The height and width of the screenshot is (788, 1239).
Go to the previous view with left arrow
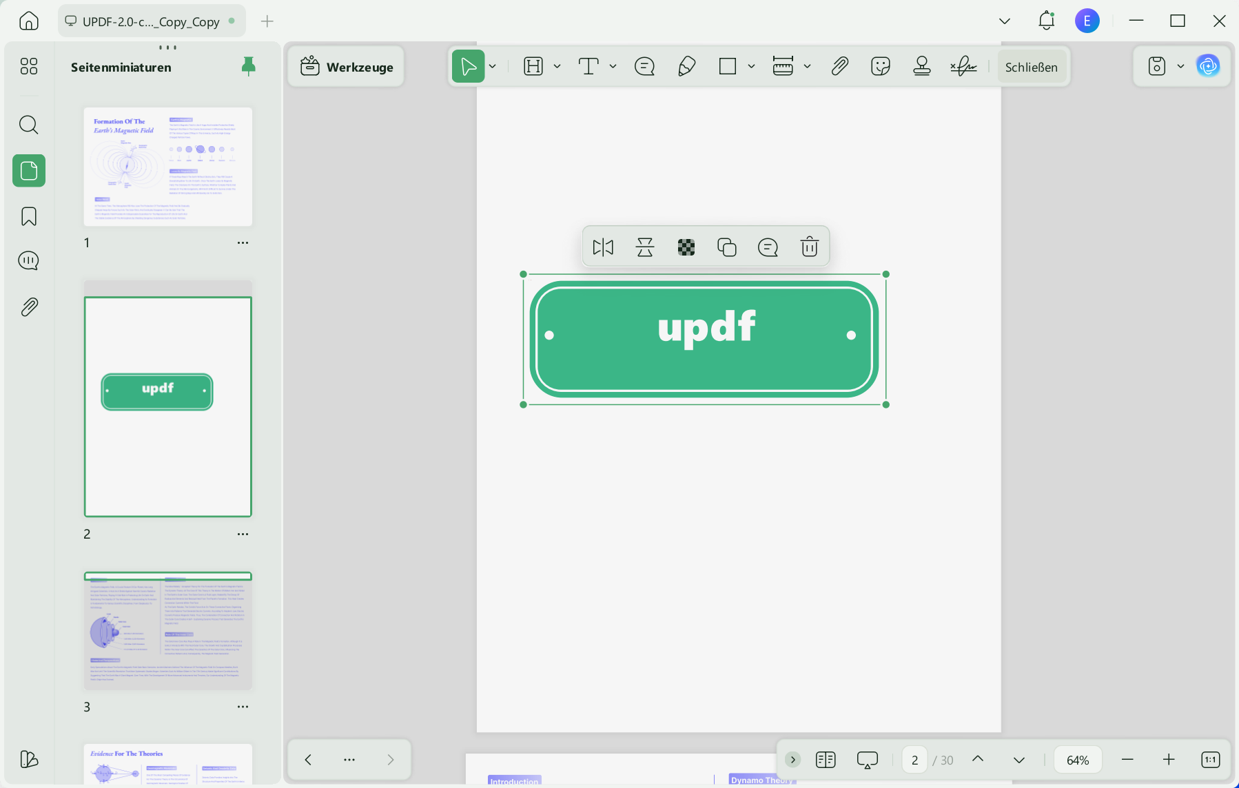308,759
